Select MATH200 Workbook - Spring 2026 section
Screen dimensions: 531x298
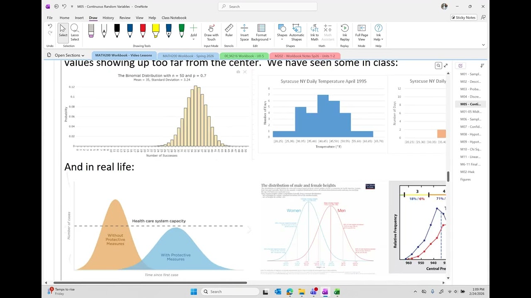point(188,56)
